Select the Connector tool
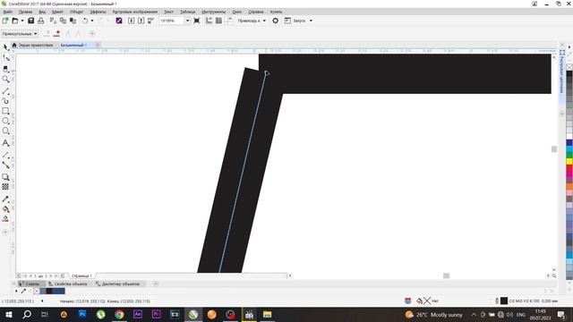573x322 pixels. (x=5, y=165)
